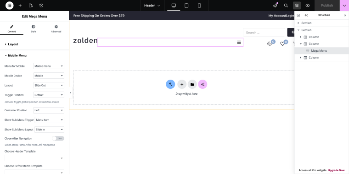Image resolution: width=349 pixels, height=174 pixels.
Task: Open the Menu for Mobile dropdown
Action: (x=49, y=66)
